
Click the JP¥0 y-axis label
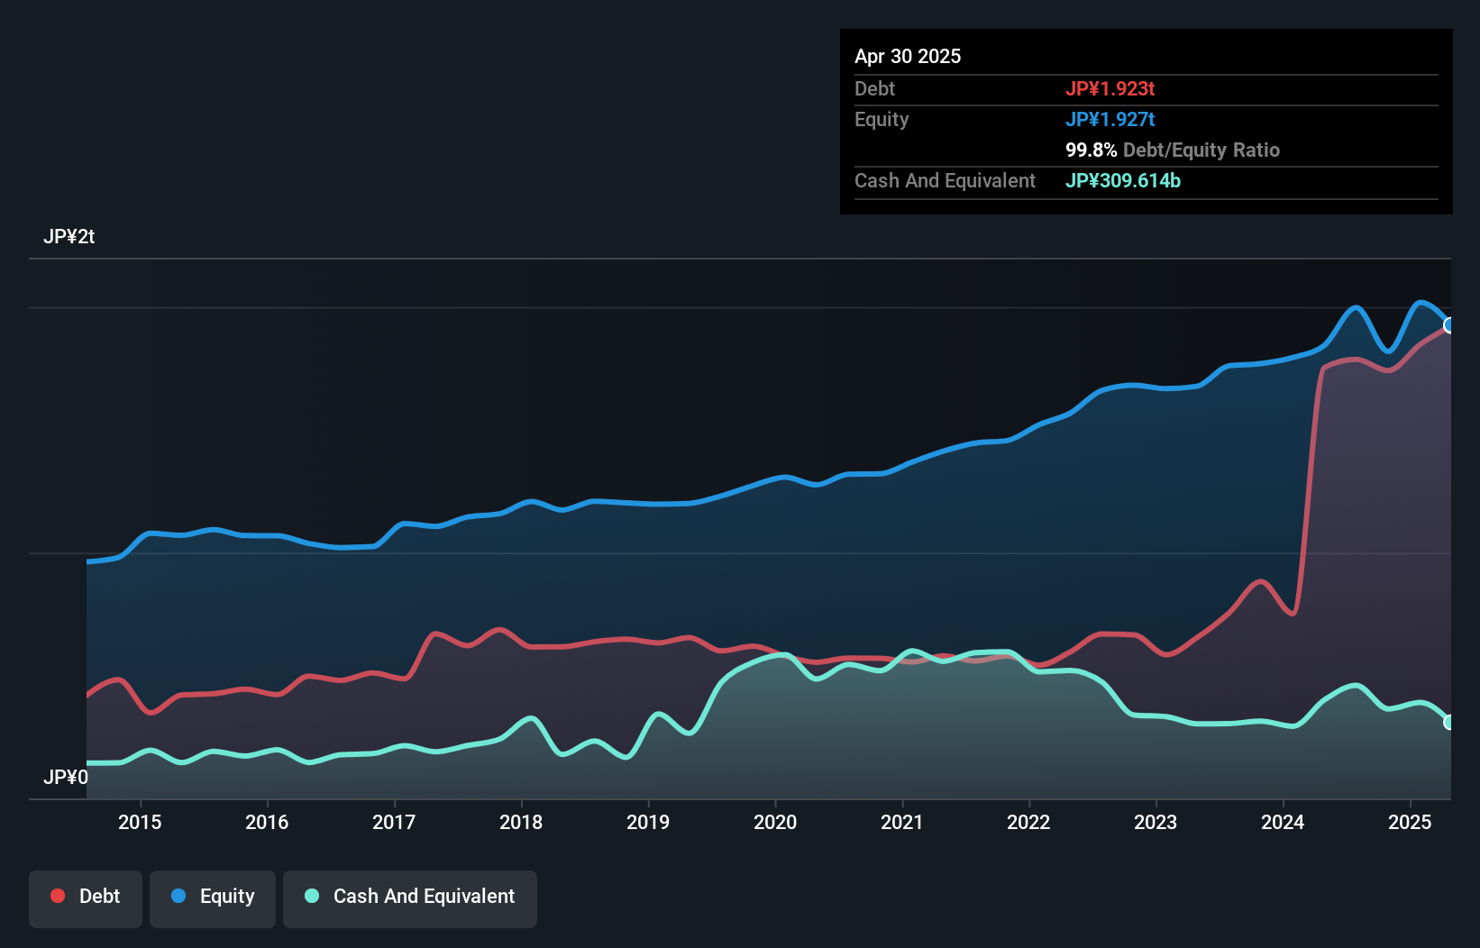[66, 777]
